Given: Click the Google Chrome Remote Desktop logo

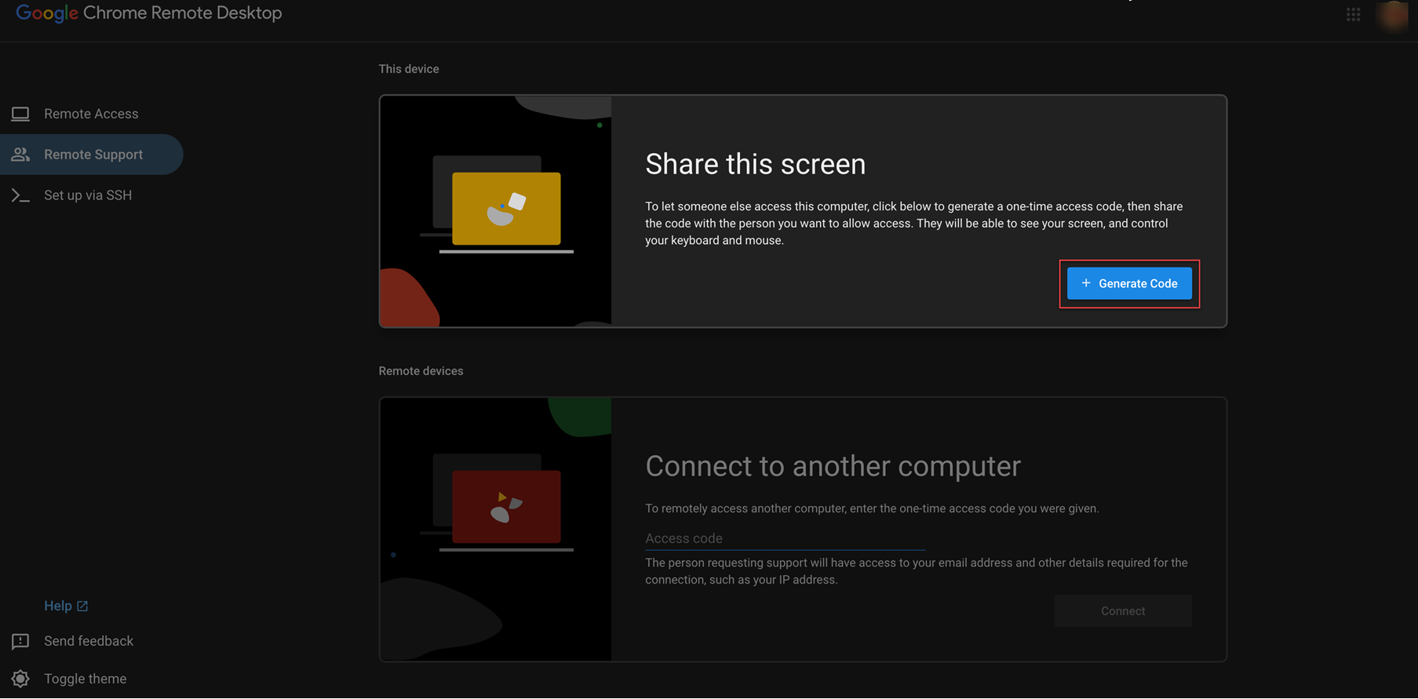Looking at the screenshot, I should 149,13.
